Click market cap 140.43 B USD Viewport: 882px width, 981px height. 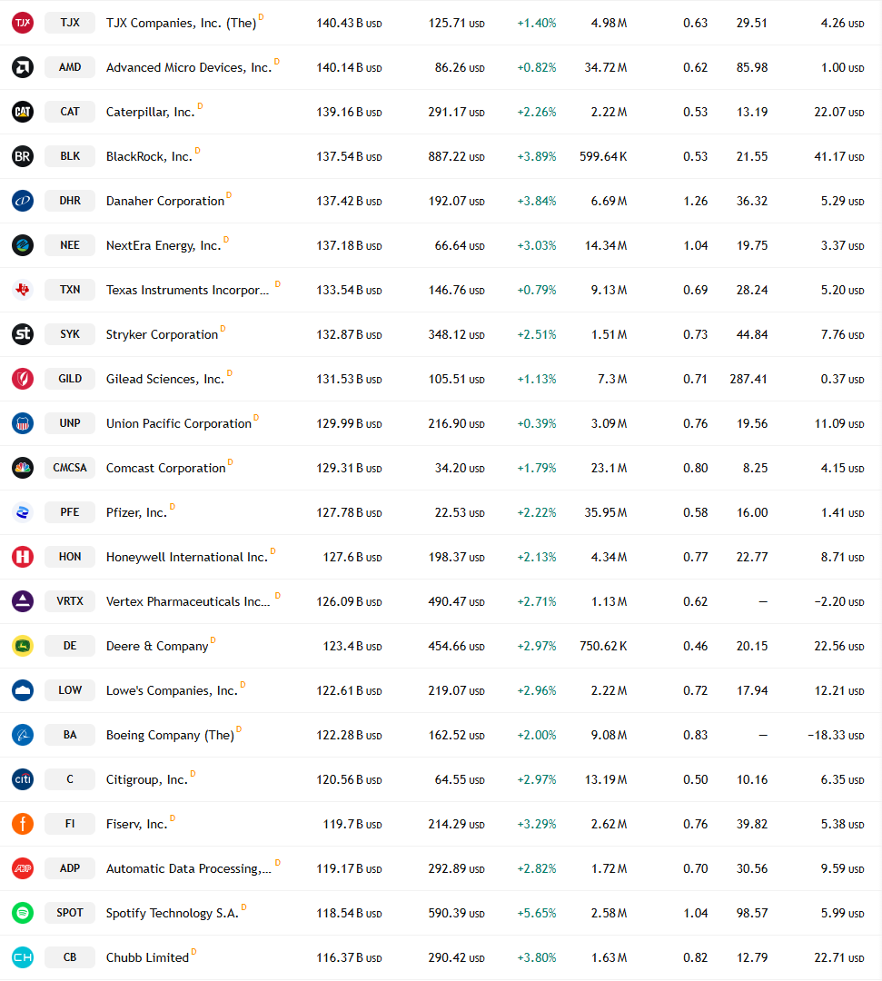pyautogui.click(x=349, y=23)
